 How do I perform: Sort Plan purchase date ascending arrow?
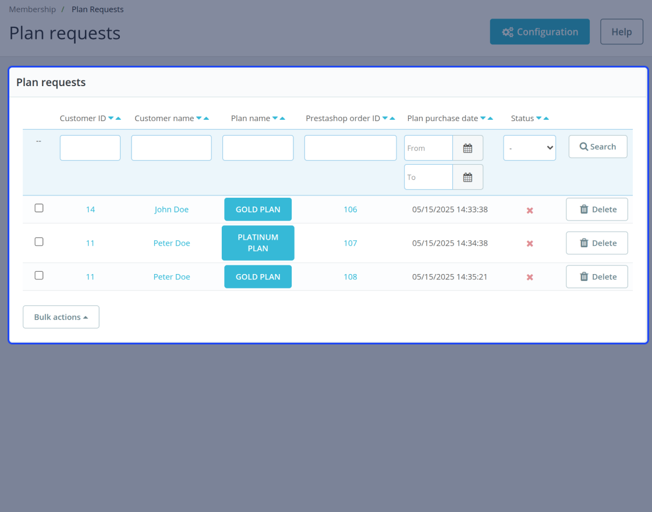coord(490,119)
